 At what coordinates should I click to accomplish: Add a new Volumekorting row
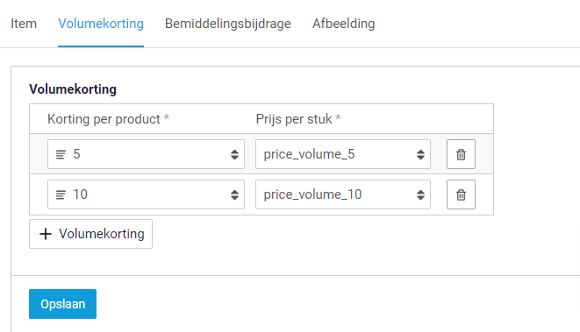tap(90, 234)
